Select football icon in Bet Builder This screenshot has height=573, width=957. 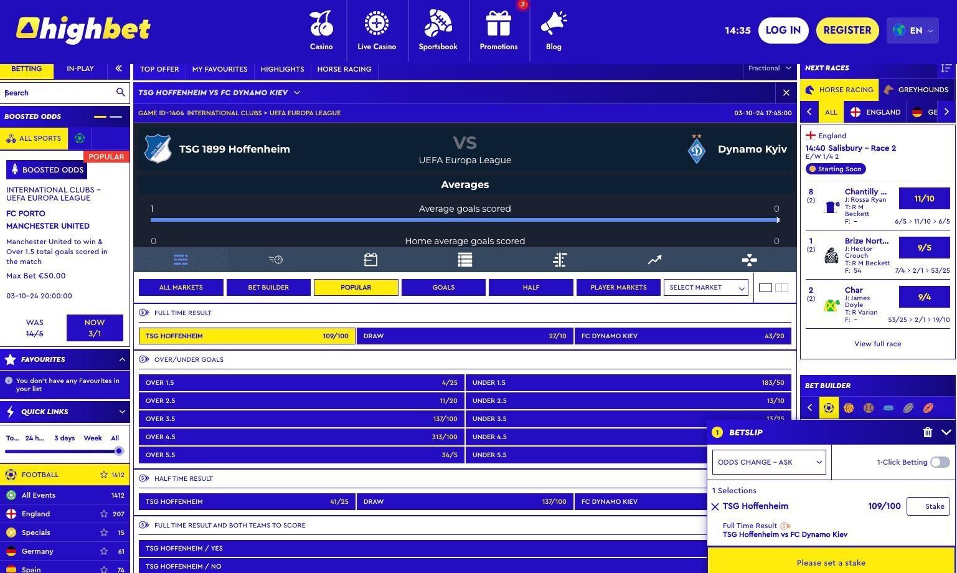[x=829, y=408]
